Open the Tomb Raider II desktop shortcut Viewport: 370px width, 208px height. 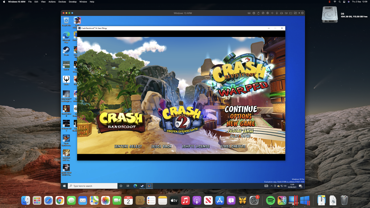66,111
